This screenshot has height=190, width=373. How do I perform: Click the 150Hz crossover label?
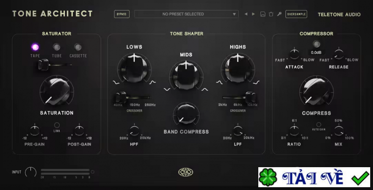135,105
